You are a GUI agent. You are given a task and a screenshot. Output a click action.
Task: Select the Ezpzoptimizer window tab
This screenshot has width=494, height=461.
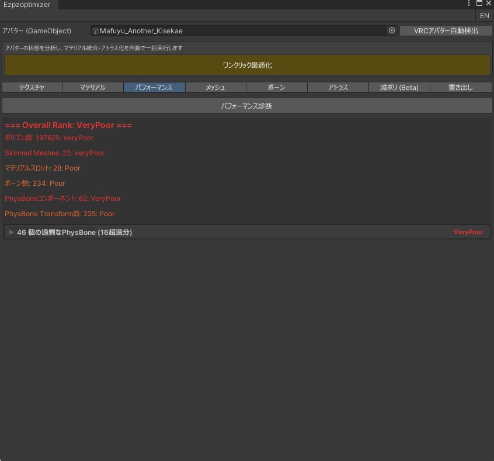click(x=27, y=4)
